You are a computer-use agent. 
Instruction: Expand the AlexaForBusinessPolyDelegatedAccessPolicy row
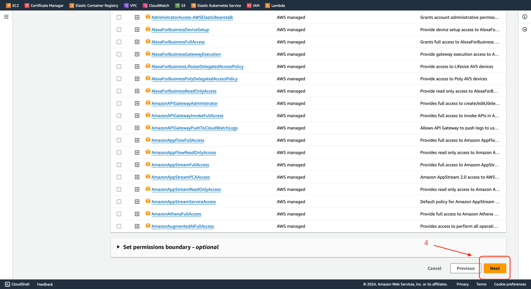click(137, 79)
